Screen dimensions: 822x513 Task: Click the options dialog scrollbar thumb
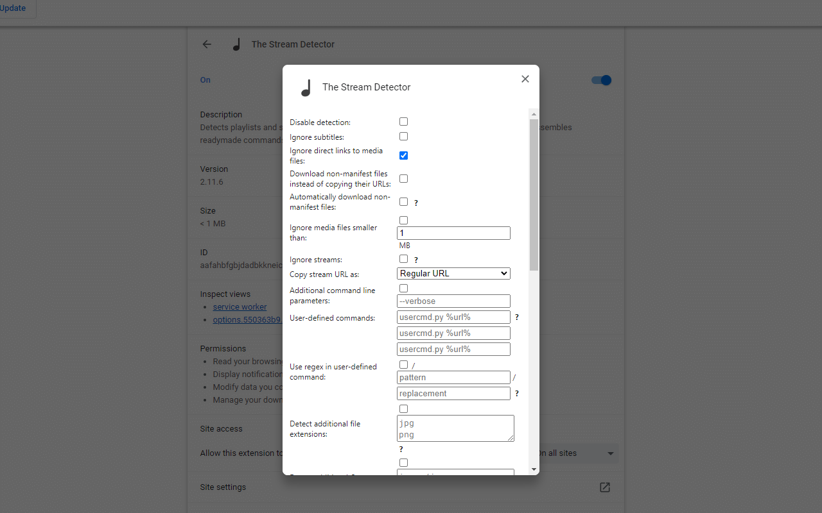tap(534, 195)
